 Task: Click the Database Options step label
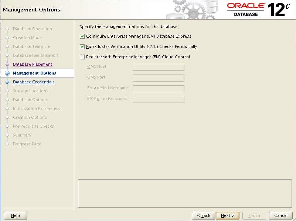pos(30,100)
